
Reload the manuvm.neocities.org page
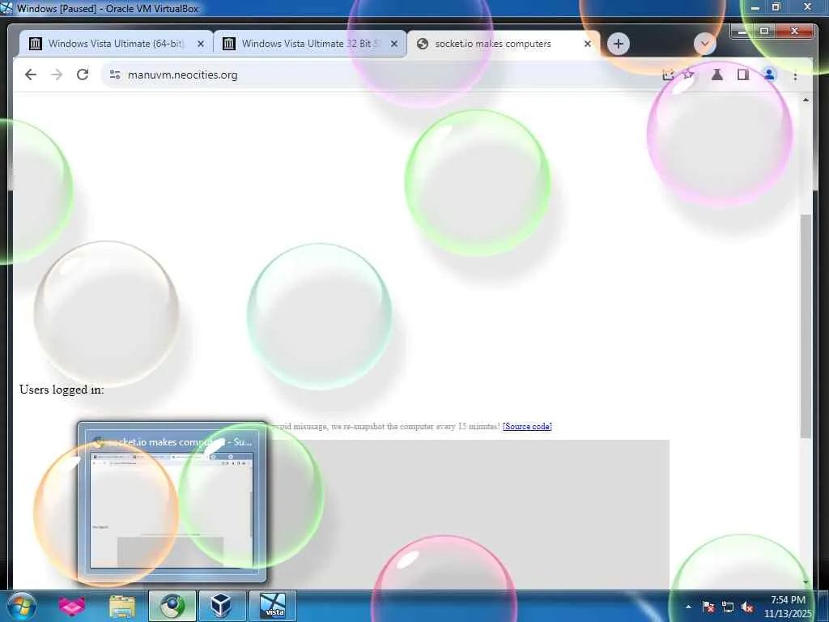coord(83,75)
